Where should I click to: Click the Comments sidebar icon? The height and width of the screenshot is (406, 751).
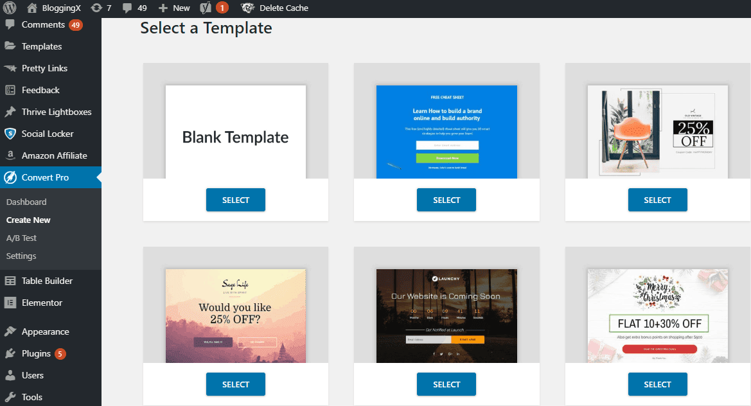coord(10,24)
